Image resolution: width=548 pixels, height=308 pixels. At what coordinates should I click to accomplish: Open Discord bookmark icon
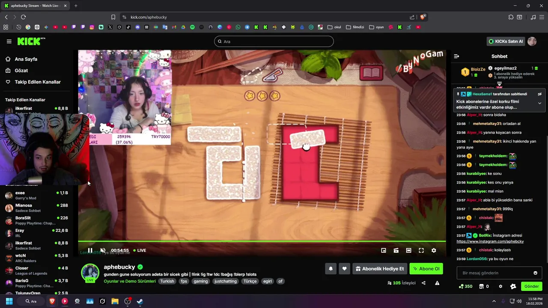[x=137, y=27]
